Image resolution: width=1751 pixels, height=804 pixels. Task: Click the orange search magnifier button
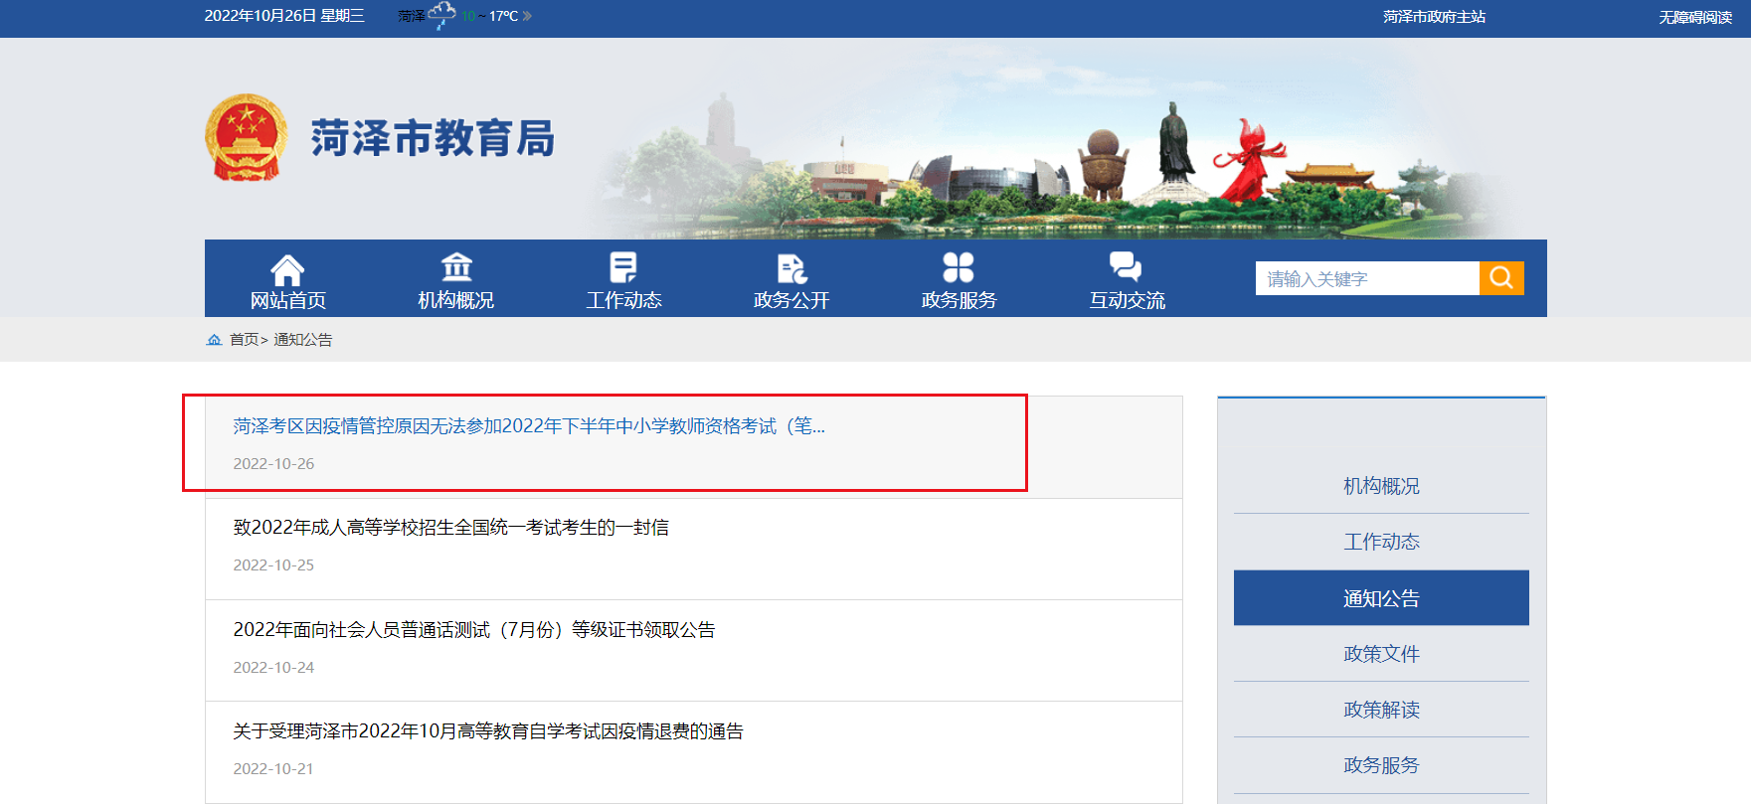coord(1501,278)
